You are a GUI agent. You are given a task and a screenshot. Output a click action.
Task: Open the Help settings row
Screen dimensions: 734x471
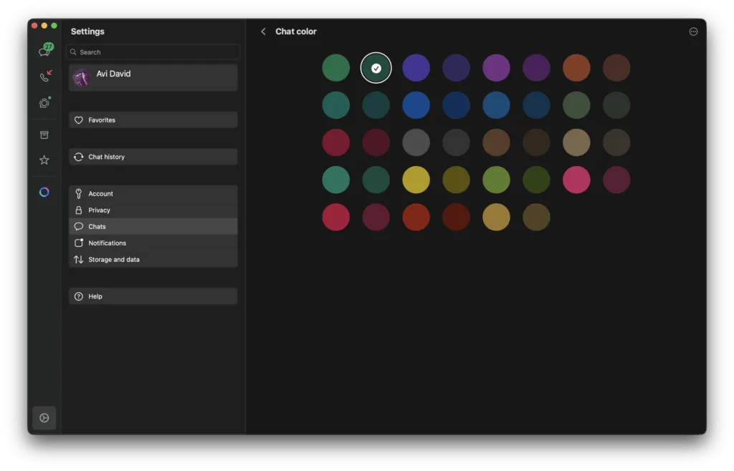click(153, 296)
